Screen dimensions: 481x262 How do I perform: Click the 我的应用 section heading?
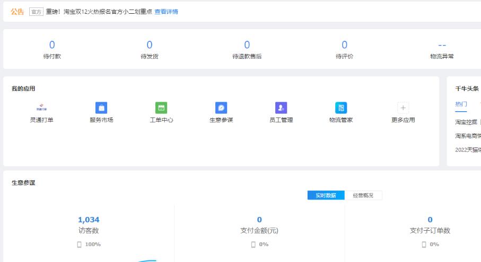23,89
